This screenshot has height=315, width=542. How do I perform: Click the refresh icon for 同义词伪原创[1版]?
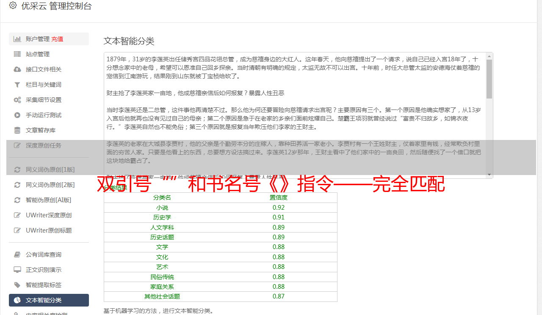pyautogui.click(x=17, y=170)
